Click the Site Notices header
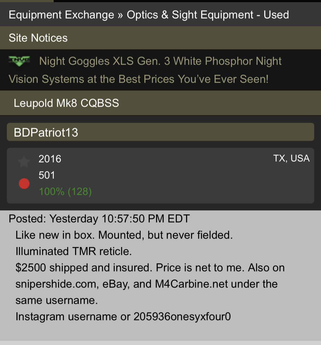The width and height of the screenshot is (321, 345). click(38, 38)
